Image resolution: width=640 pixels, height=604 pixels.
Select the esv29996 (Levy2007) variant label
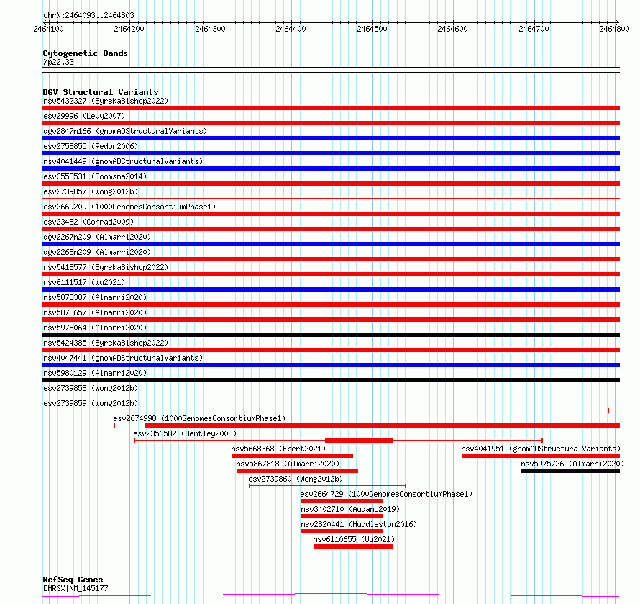(84, 116)
